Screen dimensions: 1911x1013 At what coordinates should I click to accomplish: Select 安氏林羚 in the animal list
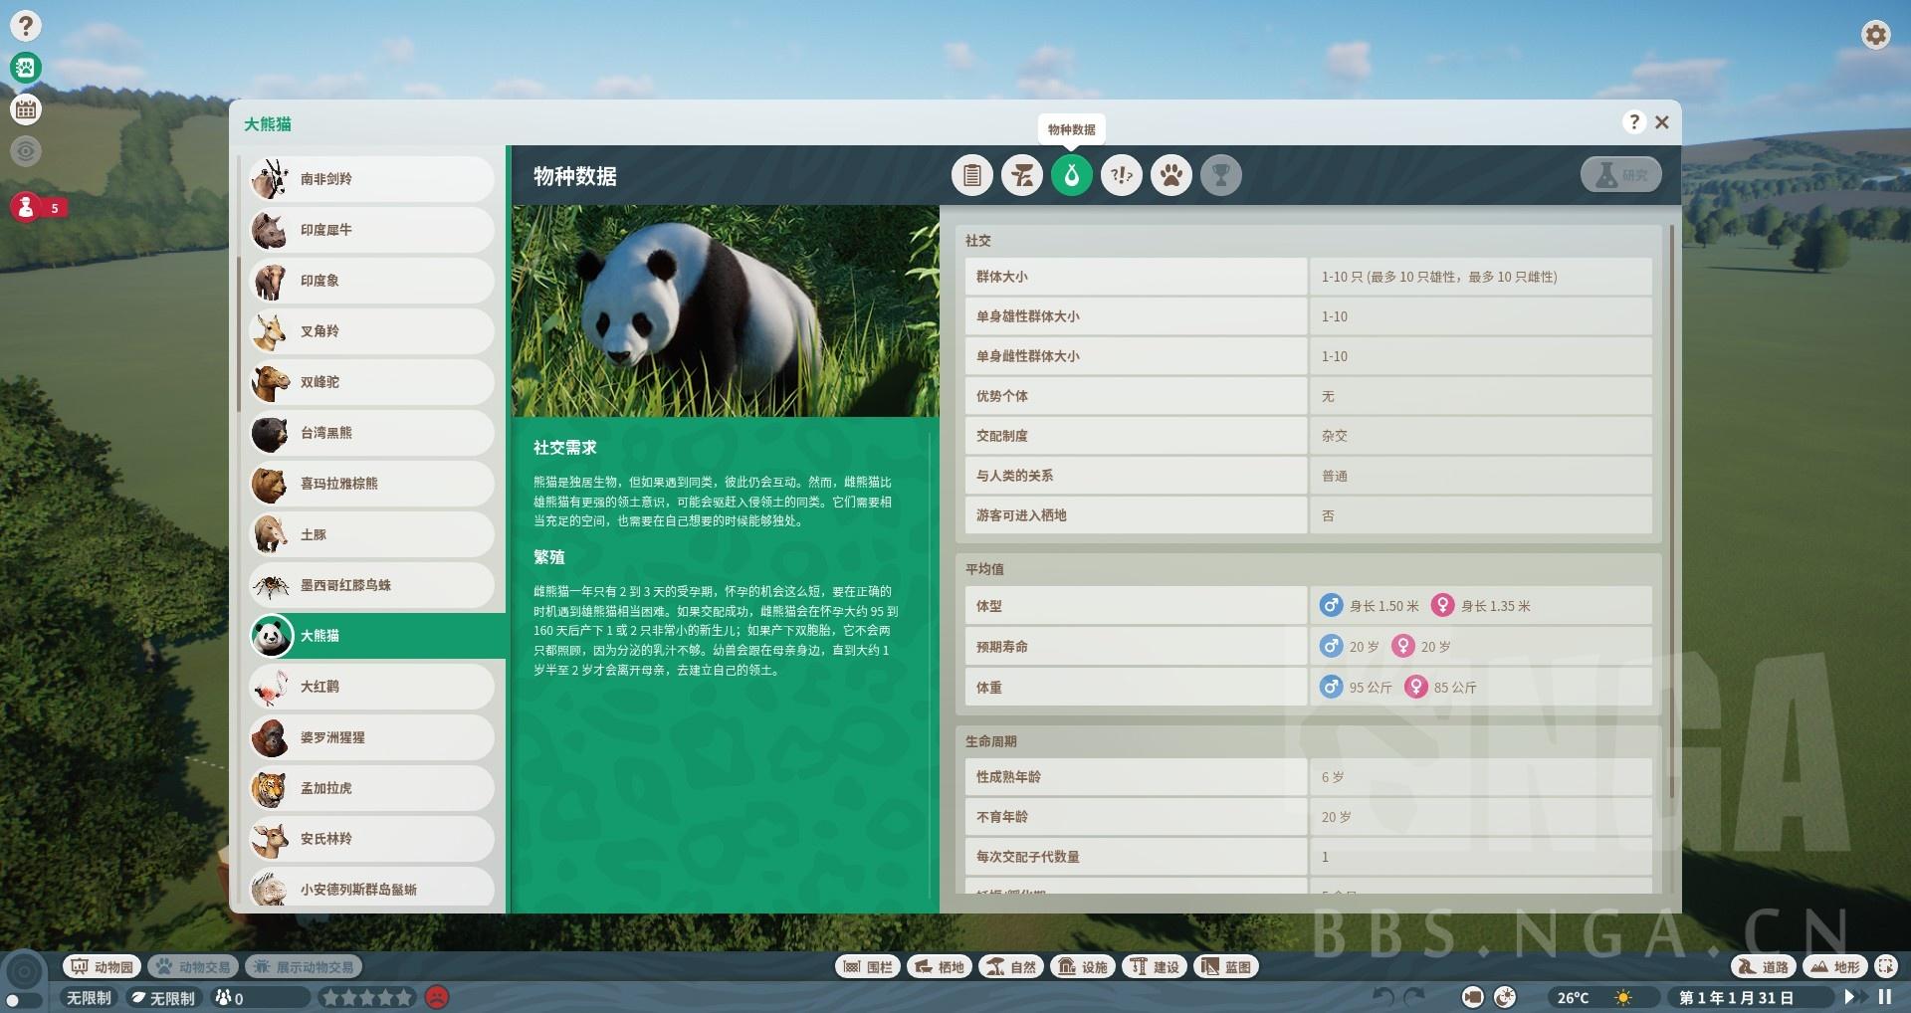[x=371, y=839]
